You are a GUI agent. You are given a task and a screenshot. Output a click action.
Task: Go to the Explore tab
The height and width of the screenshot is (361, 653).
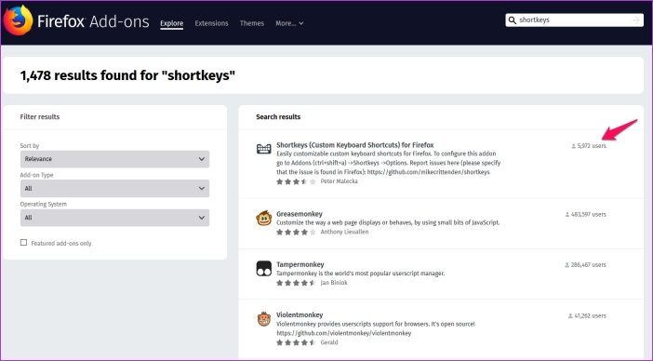[x=171, y=23]
